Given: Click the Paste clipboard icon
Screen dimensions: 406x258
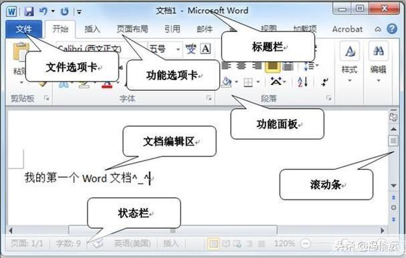Looking at the screenshot, I should pyautogui.click(x=21, y=51).
